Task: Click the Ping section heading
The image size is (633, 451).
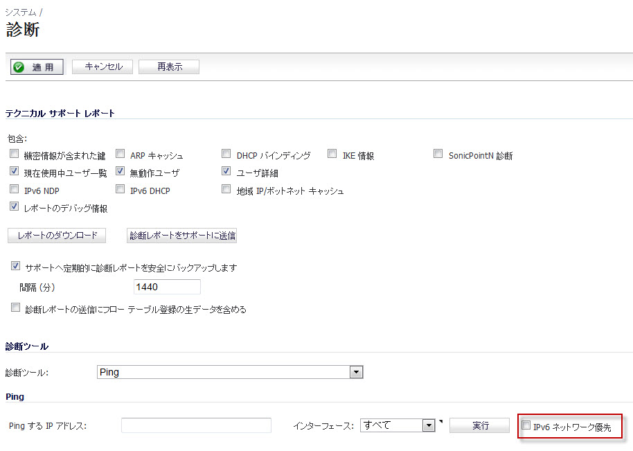Action: 15,396
